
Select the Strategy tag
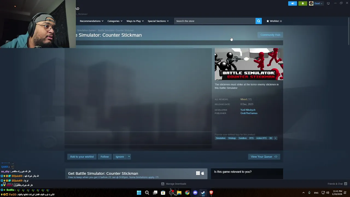click(232, 138)
